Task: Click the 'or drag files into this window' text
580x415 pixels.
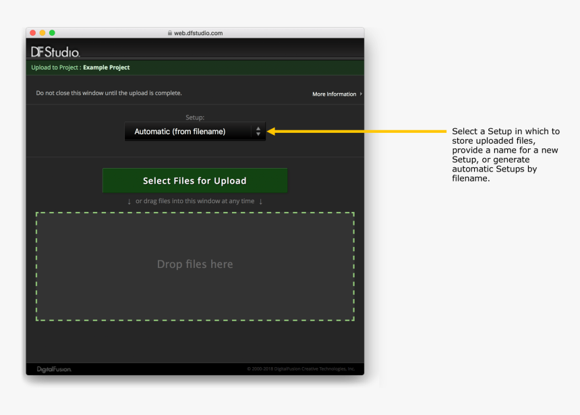Action: point(195,201)
